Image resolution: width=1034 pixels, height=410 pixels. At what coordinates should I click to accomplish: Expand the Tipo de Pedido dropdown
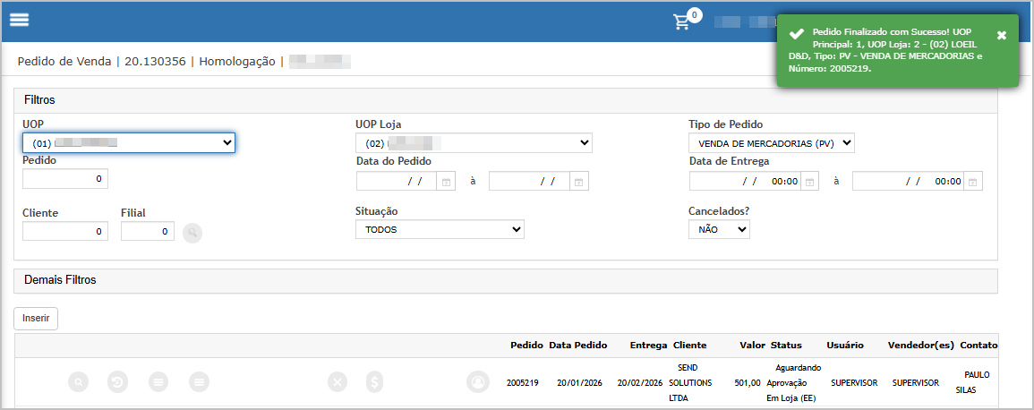[771, 143]
